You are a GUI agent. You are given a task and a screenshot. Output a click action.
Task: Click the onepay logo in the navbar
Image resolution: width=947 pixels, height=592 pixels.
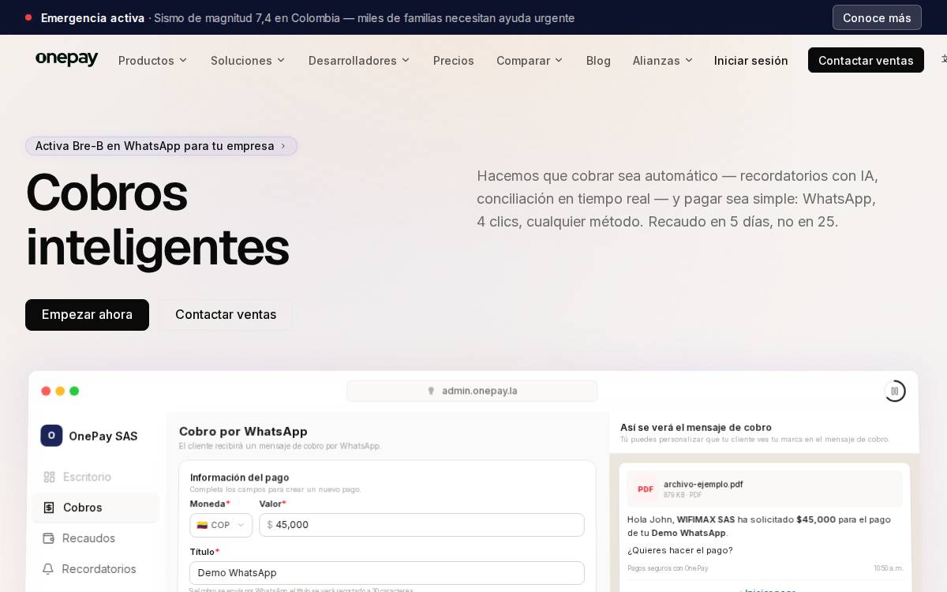click(67, 59)
